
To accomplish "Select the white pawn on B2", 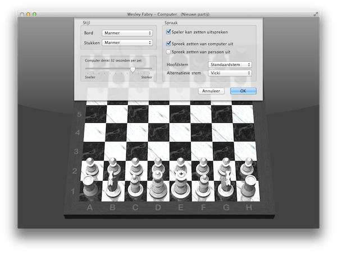I will click(x=113, y=166).
